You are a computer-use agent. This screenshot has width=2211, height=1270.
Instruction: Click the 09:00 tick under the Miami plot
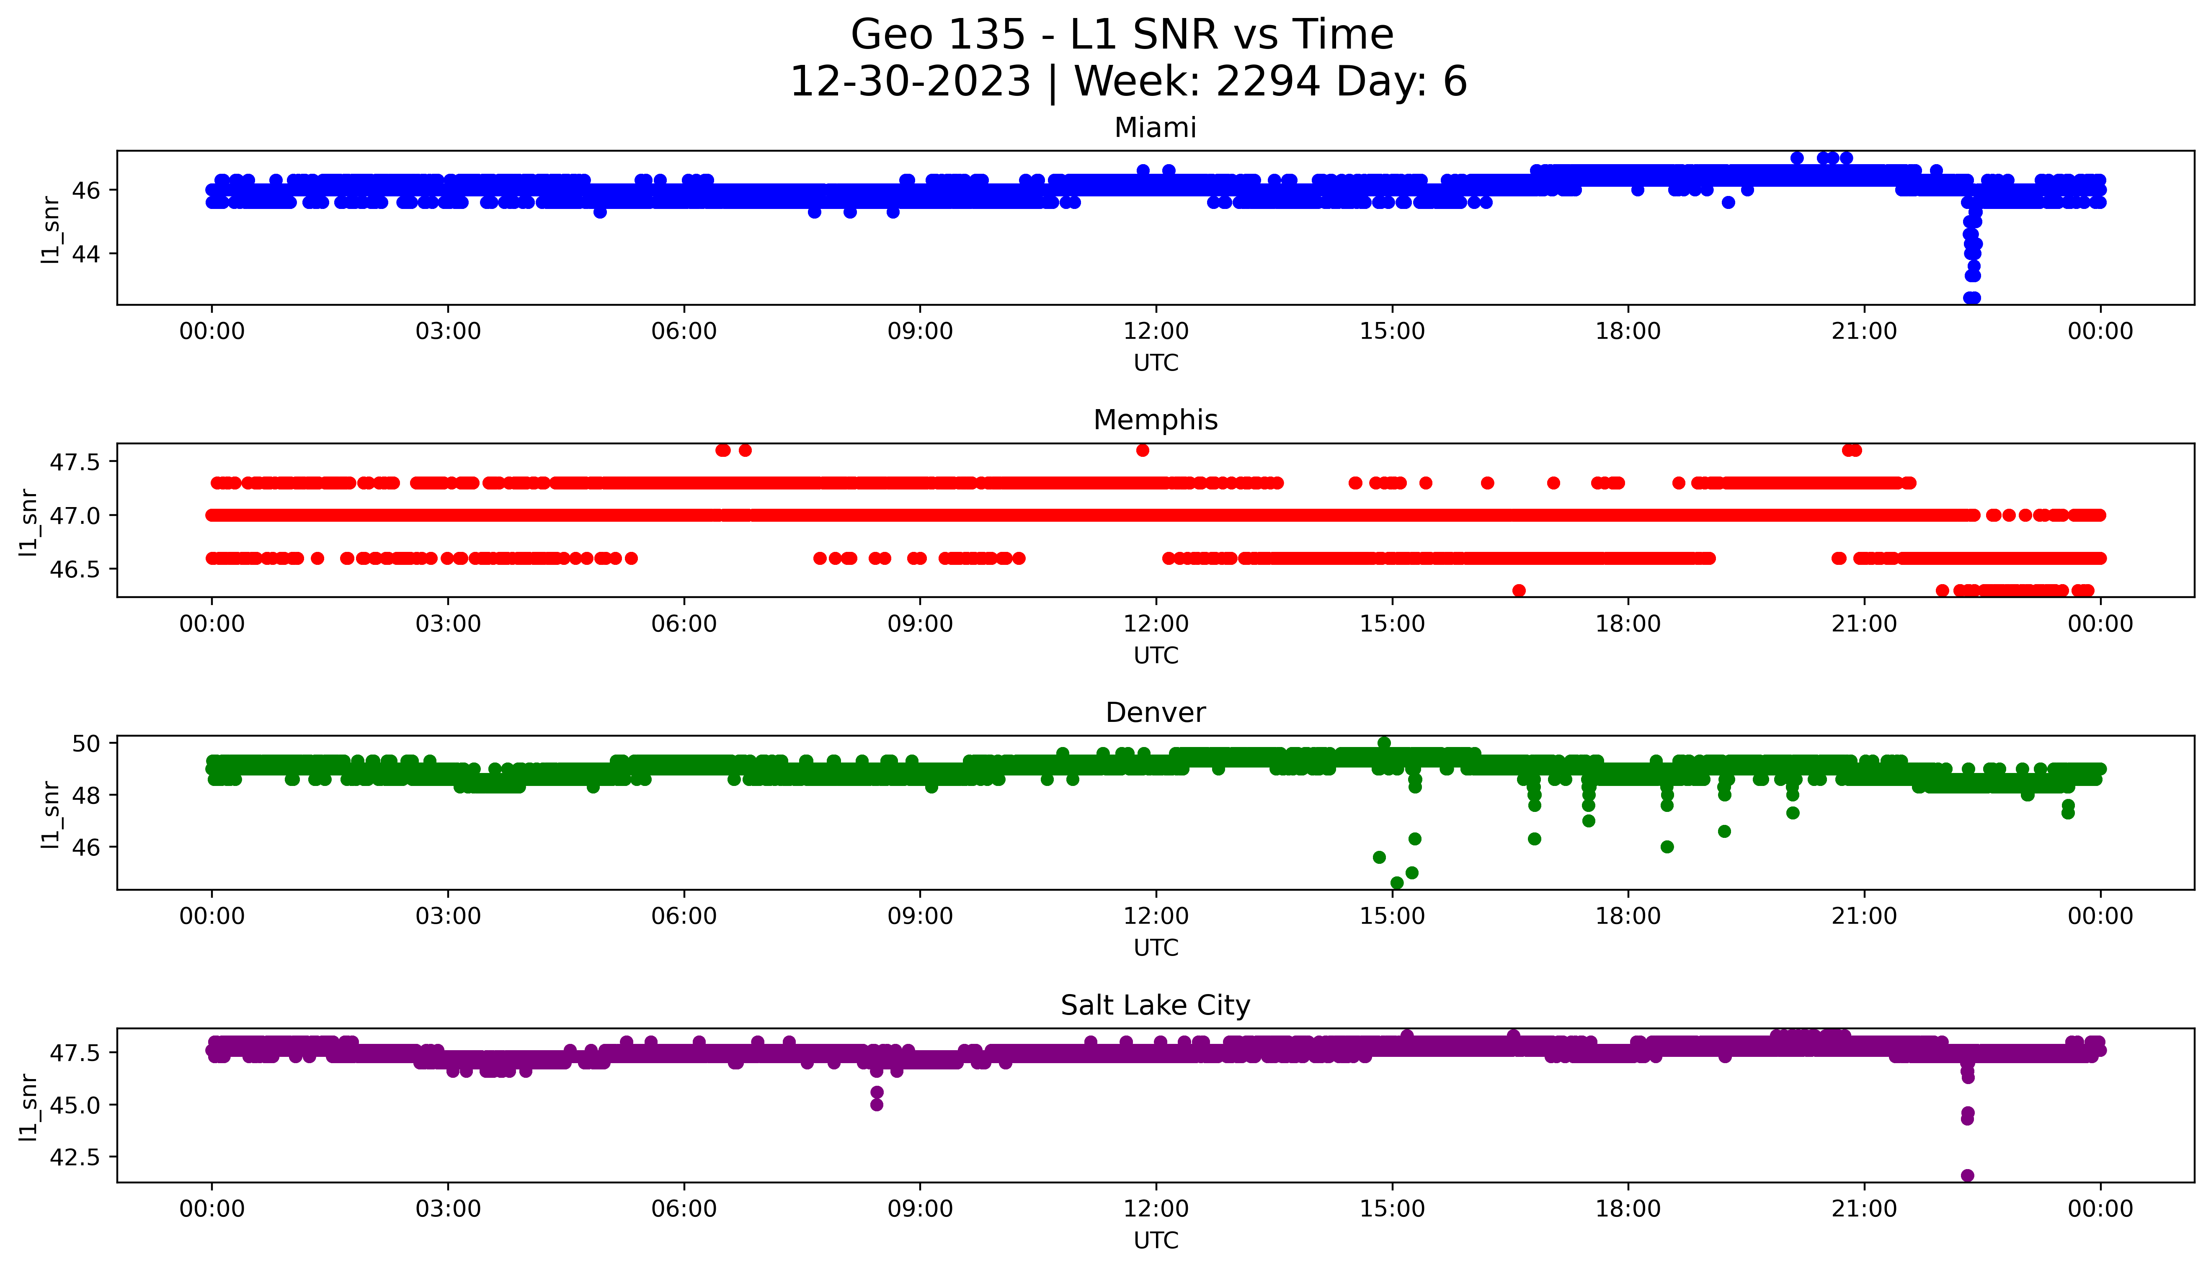click(920, 332)
